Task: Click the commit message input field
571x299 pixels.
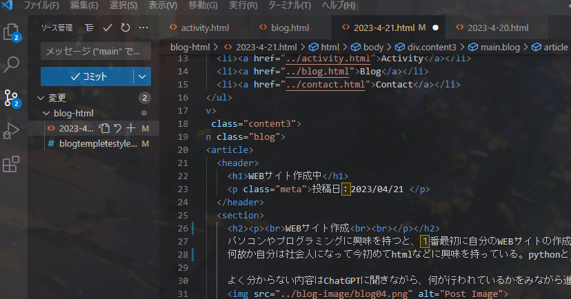Action: click(x=96, y=51)
